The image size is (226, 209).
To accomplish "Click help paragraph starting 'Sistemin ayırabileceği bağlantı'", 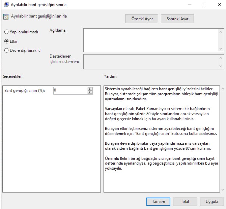I will click(x=161, y=94).
